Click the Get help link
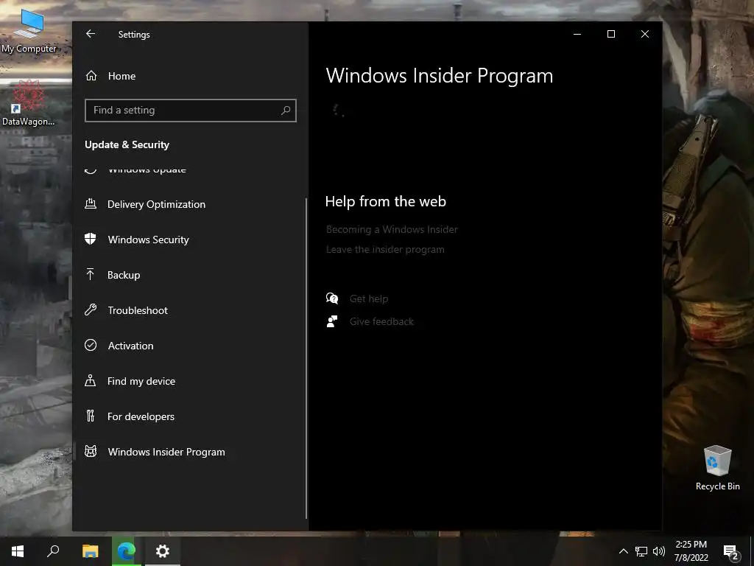The image size is (754, 566). [x=369, y=298]
